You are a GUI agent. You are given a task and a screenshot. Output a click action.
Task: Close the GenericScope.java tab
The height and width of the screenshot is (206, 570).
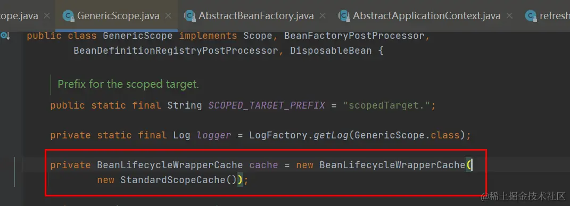click(x=168, y=16)
